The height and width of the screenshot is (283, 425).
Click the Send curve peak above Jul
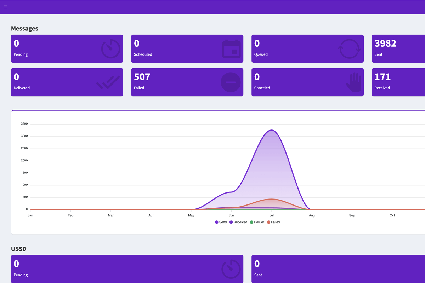271,130
